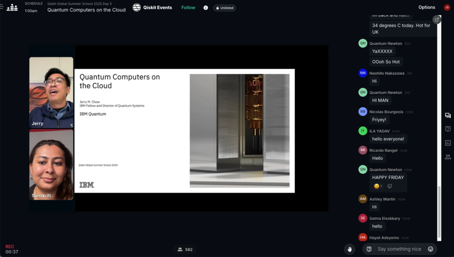454x257 pixels.
Task: Click the name Nicolas Bourgeois in chat
Action: coord(386,112)
